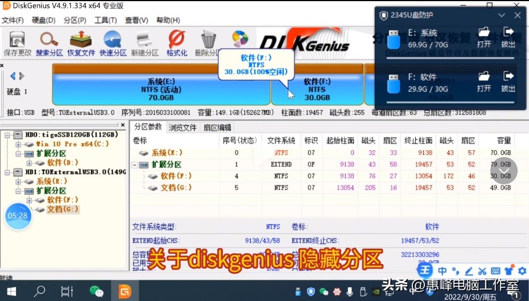Click the 新建分区 new partition icon
The height and width of the screenshot is (301, 529).
click(x=144, y=44)
